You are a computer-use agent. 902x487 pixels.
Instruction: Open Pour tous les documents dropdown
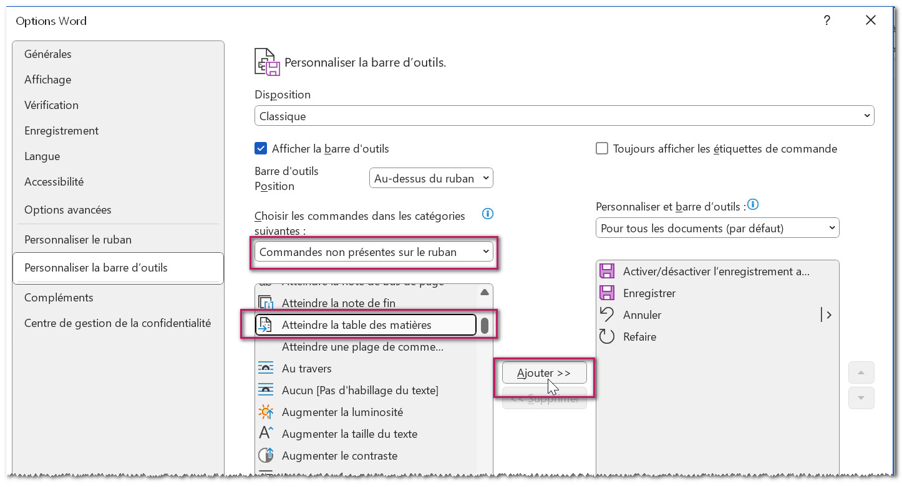[717, 228]
